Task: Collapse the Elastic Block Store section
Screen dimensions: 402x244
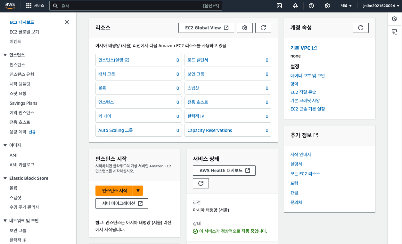Action: [x=5, y=178]
